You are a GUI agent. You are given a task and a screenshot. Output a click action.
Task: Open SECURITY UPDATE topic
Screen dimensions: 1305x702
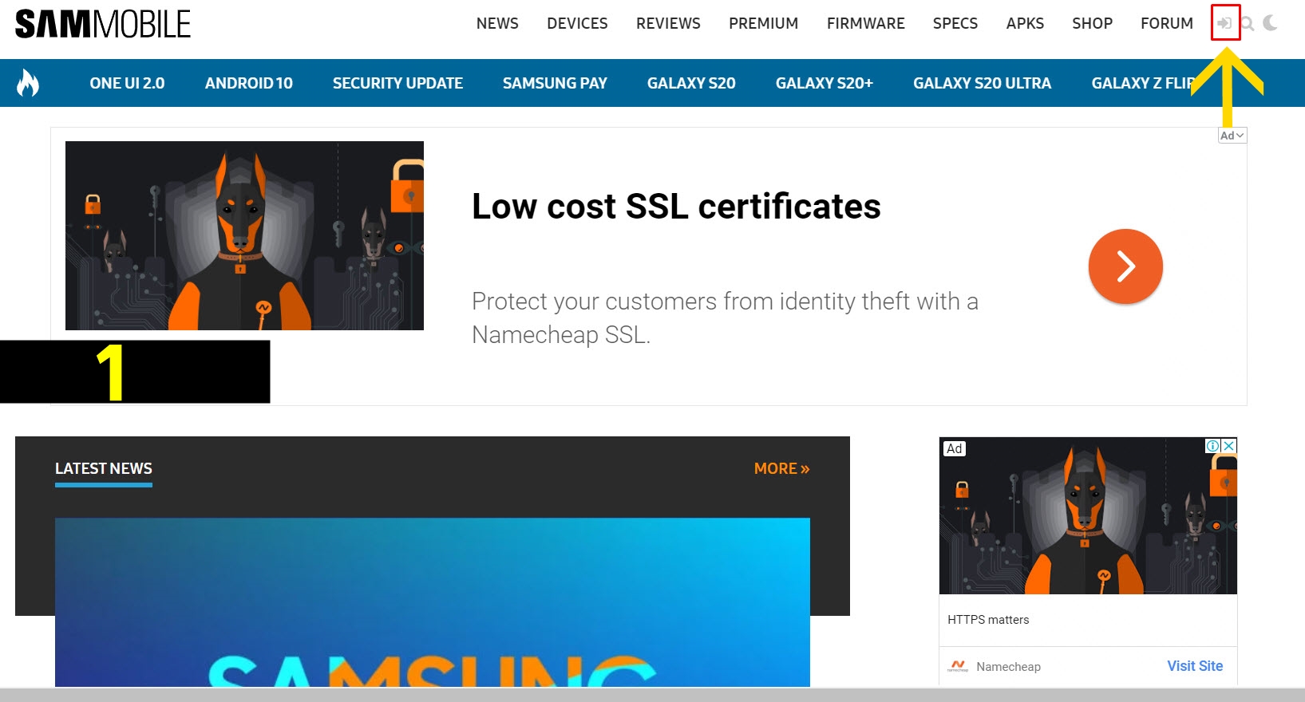pos(397,83)
